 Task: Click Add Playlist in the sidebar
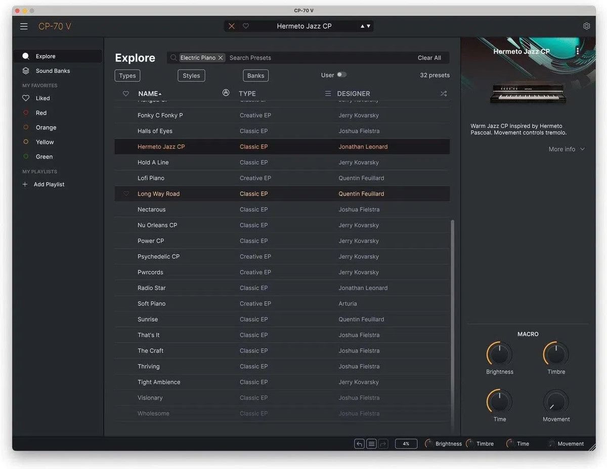(49, 184)
